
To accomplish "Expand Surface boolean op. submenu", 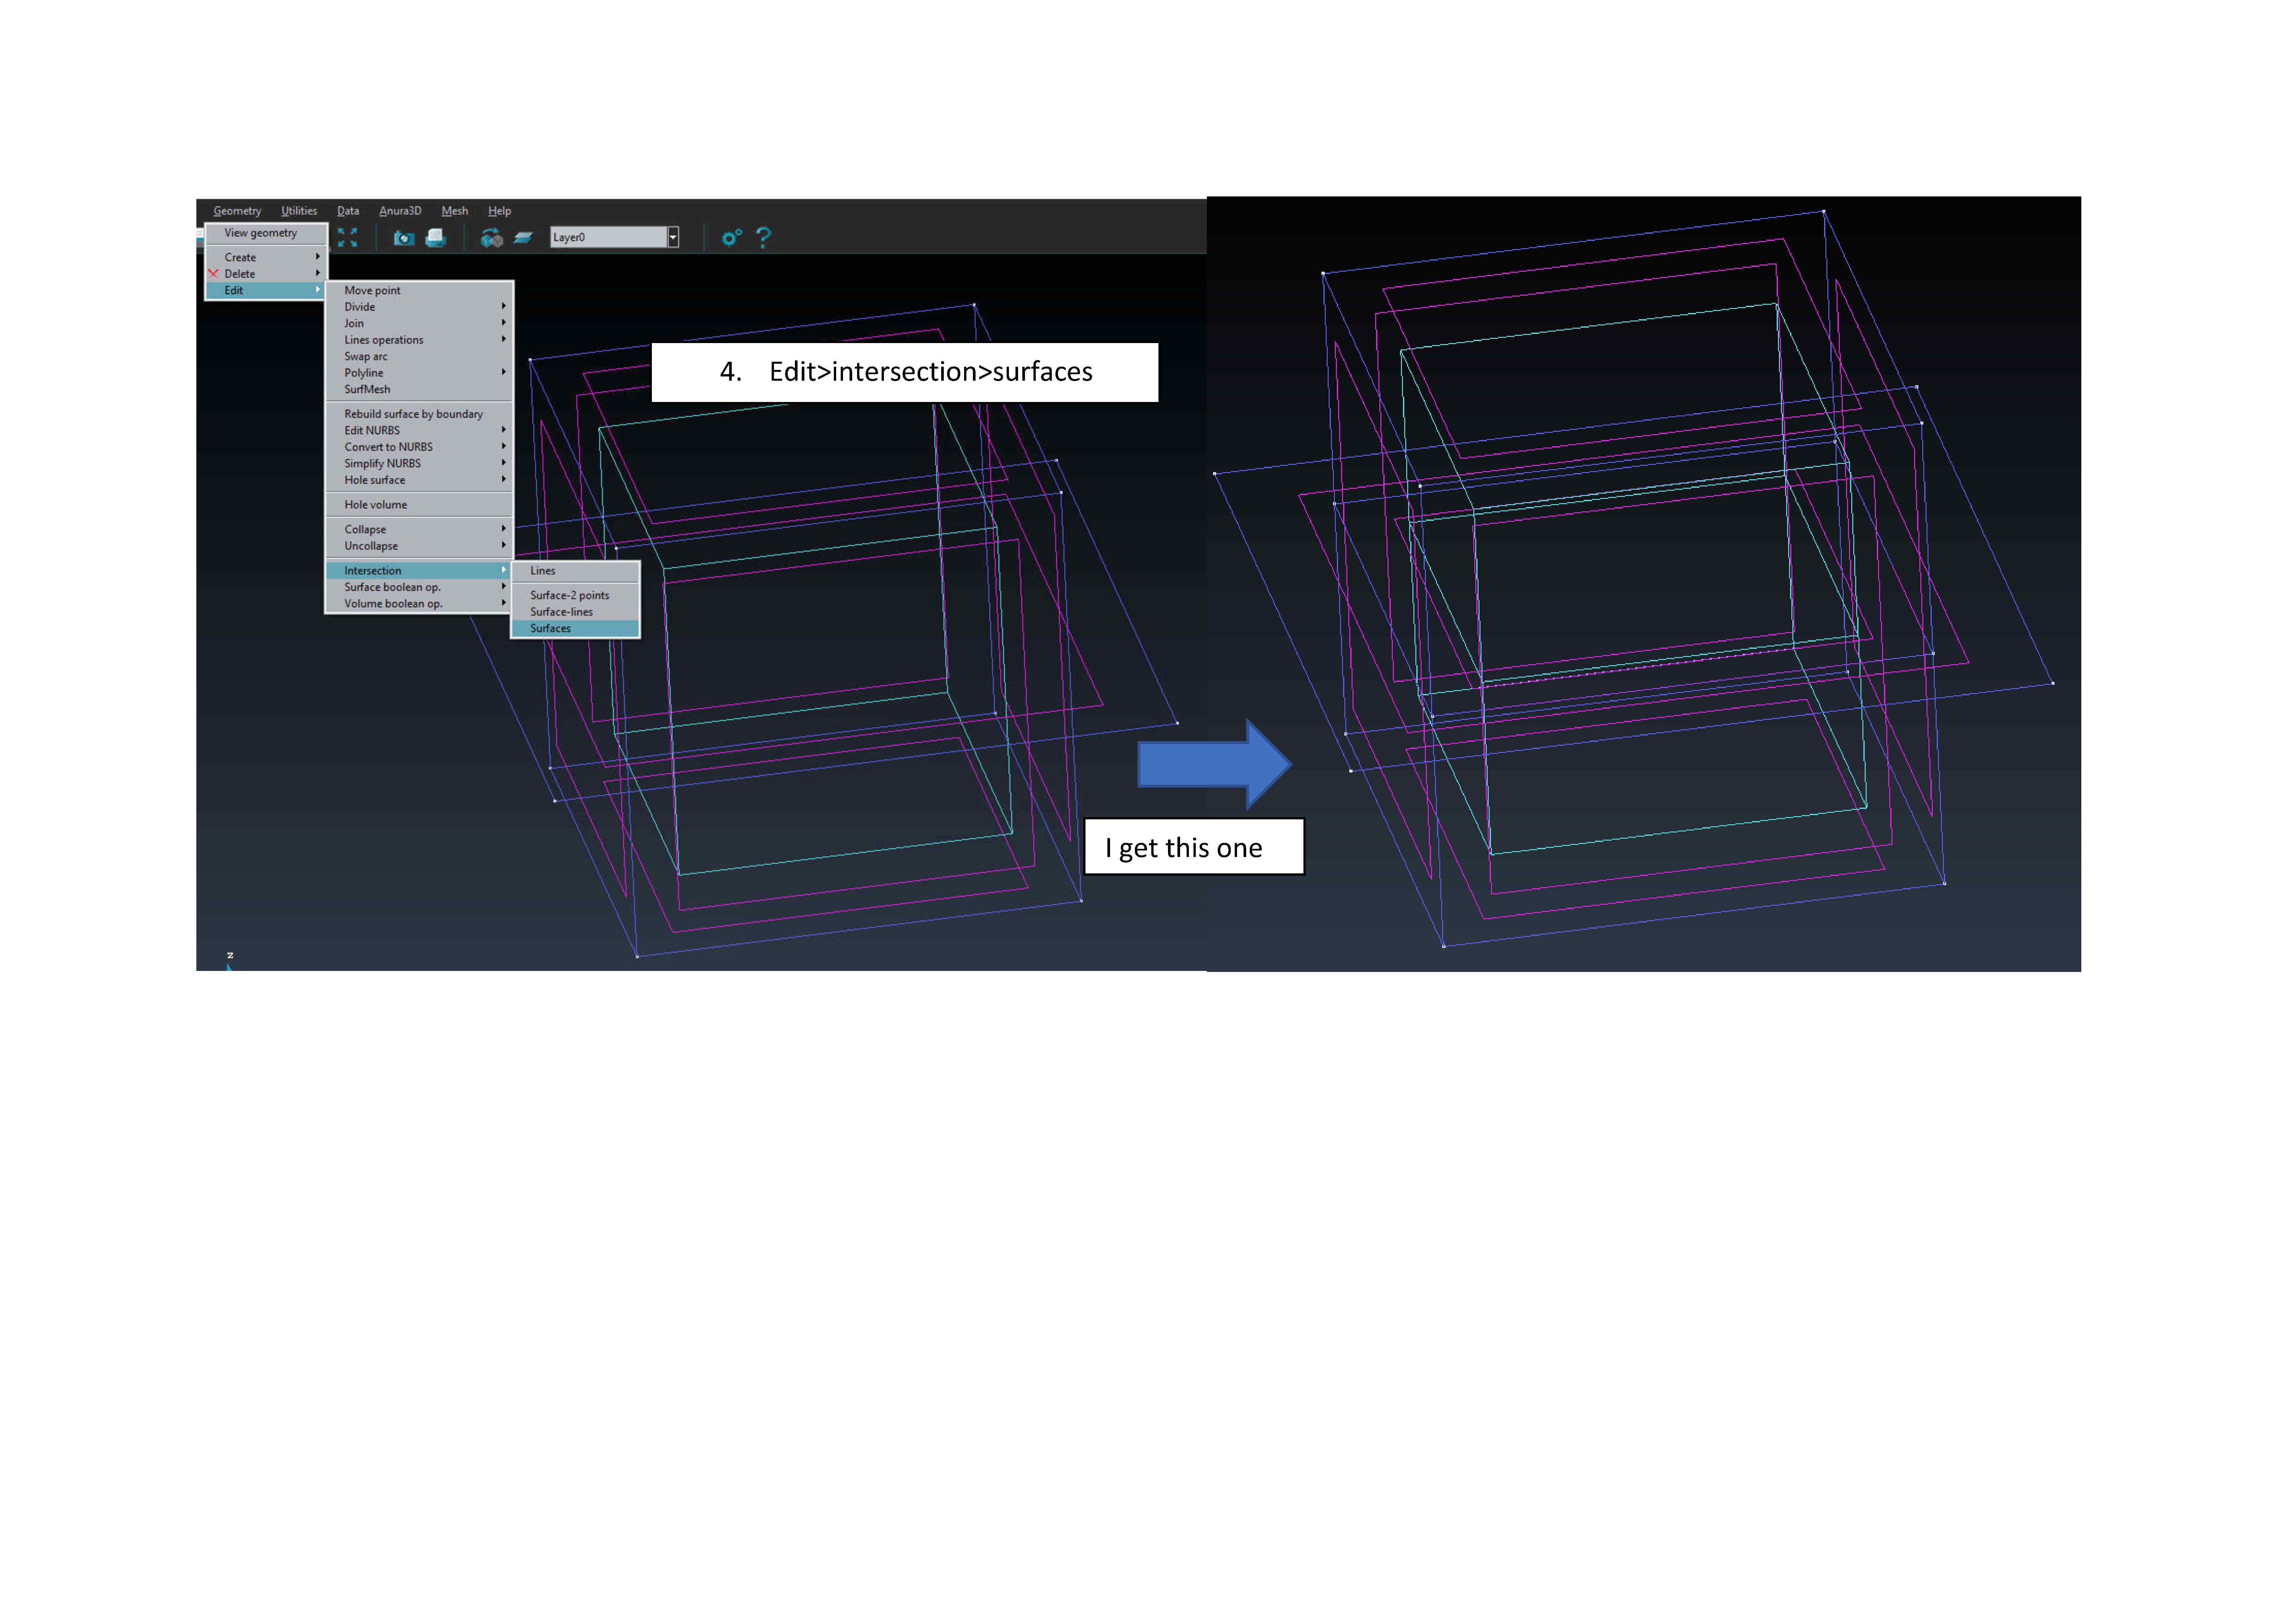I will pos(419,587).
